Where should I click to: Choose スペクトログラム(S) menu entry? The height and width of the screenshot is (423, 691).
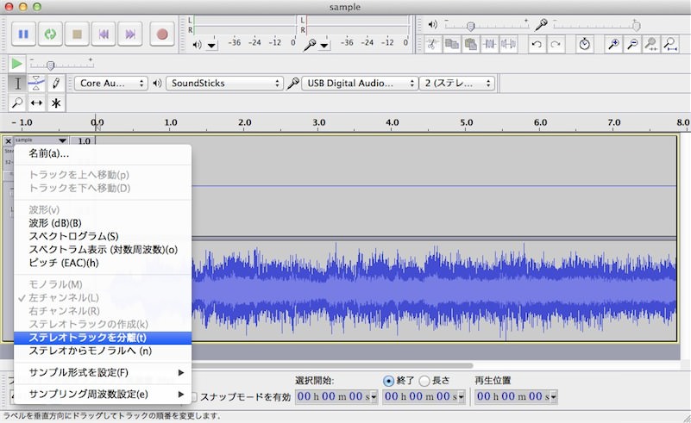coord(104,236)
